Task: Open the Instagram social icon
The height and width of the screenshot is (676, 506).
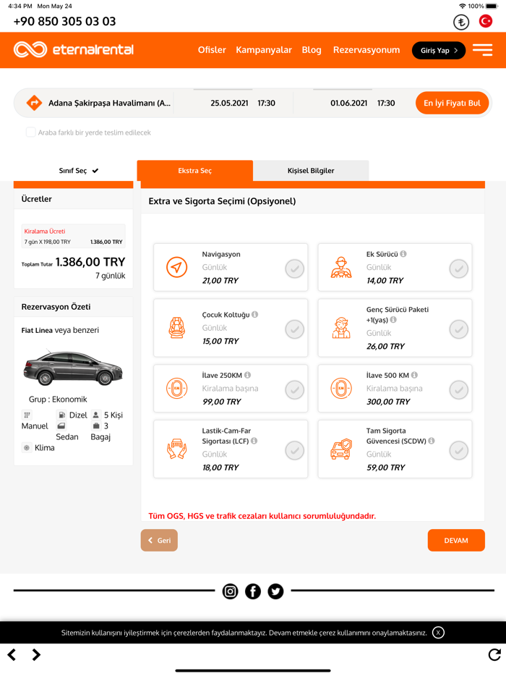Action: tap(231, 591)
